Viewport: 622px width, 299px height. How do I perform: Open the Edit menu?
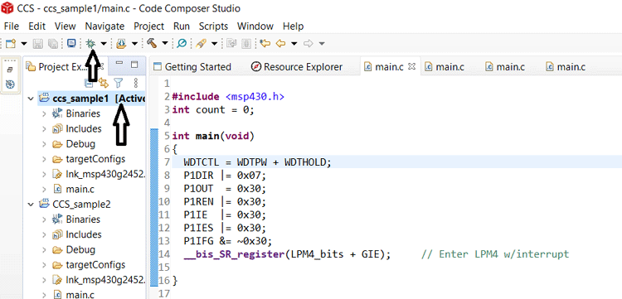pos(36,27)
